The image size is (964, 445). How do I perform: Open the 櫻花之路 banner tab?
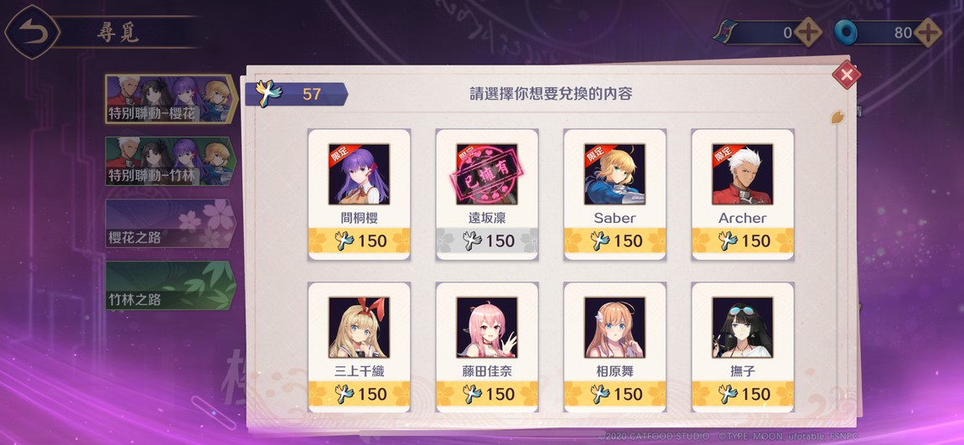pos(172,223)
